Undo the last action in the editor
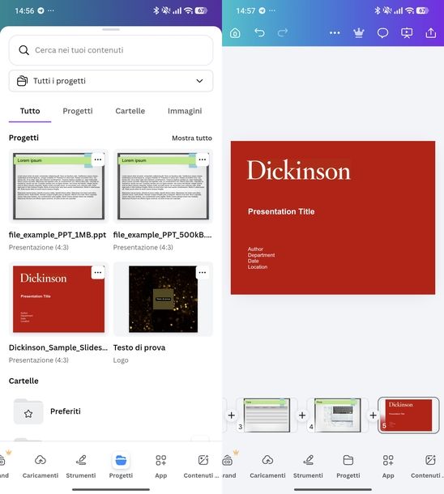Image resolution: width=444 pixels, height=494 pixels. pyautogui.click(x=259, y=32)
